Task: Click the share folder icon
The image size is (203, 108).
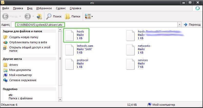Action: pos(5,47)
